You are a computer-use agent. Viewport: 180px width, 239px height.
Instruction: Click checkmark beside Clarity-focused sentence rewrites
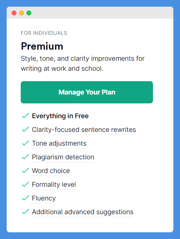tap(26, 129)
